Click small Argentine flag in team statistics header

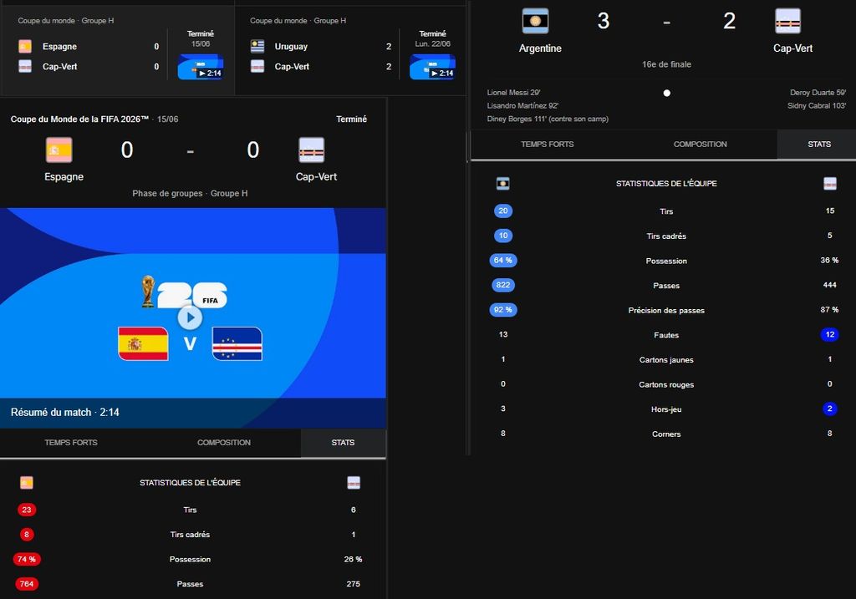click(x=502, y=184)
